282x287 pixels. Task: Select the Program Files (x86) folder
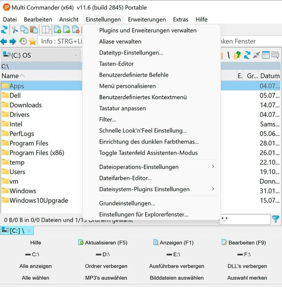41,153
